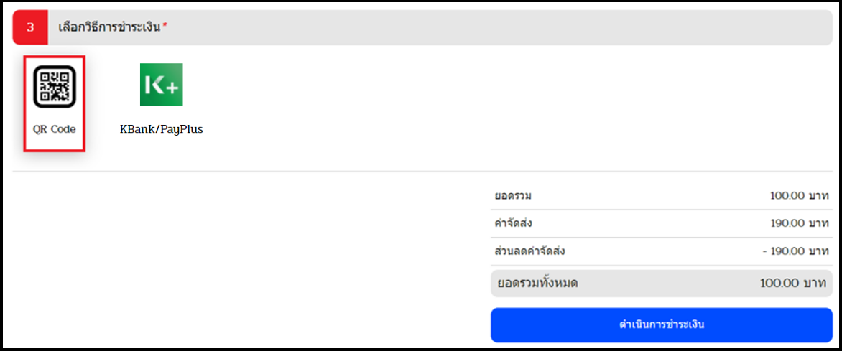The width and height of the screenshot is (842, 351).
Task: Click the black QR pattern square
Action: click(54, 86)
